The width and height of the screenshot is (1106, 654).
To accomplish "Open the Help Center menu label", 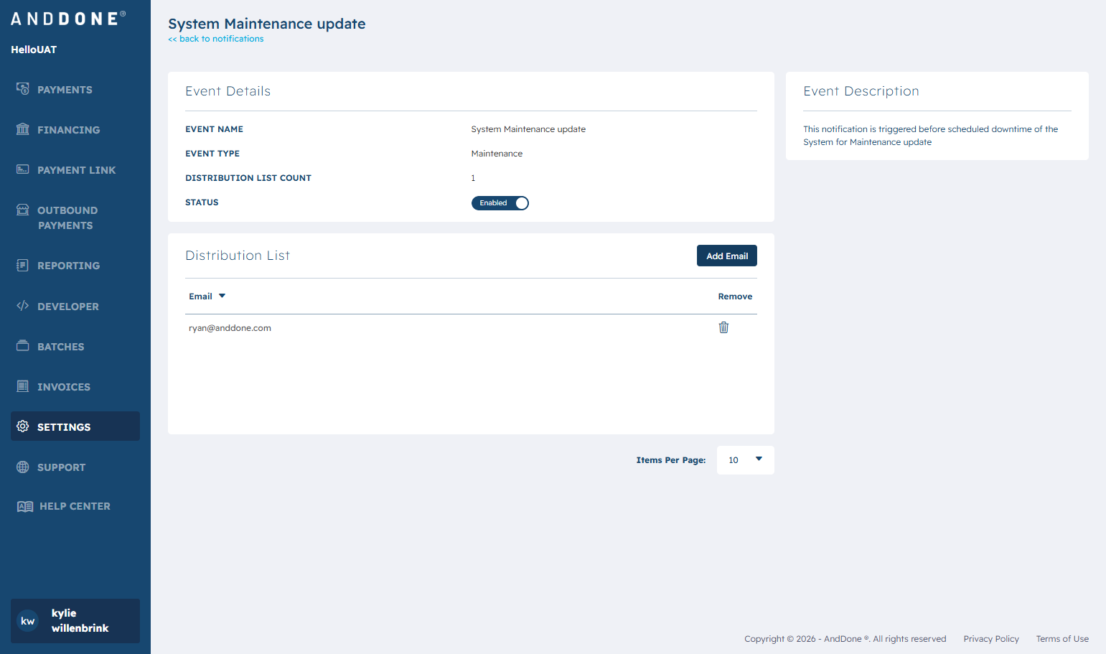I will coord(75,506).
